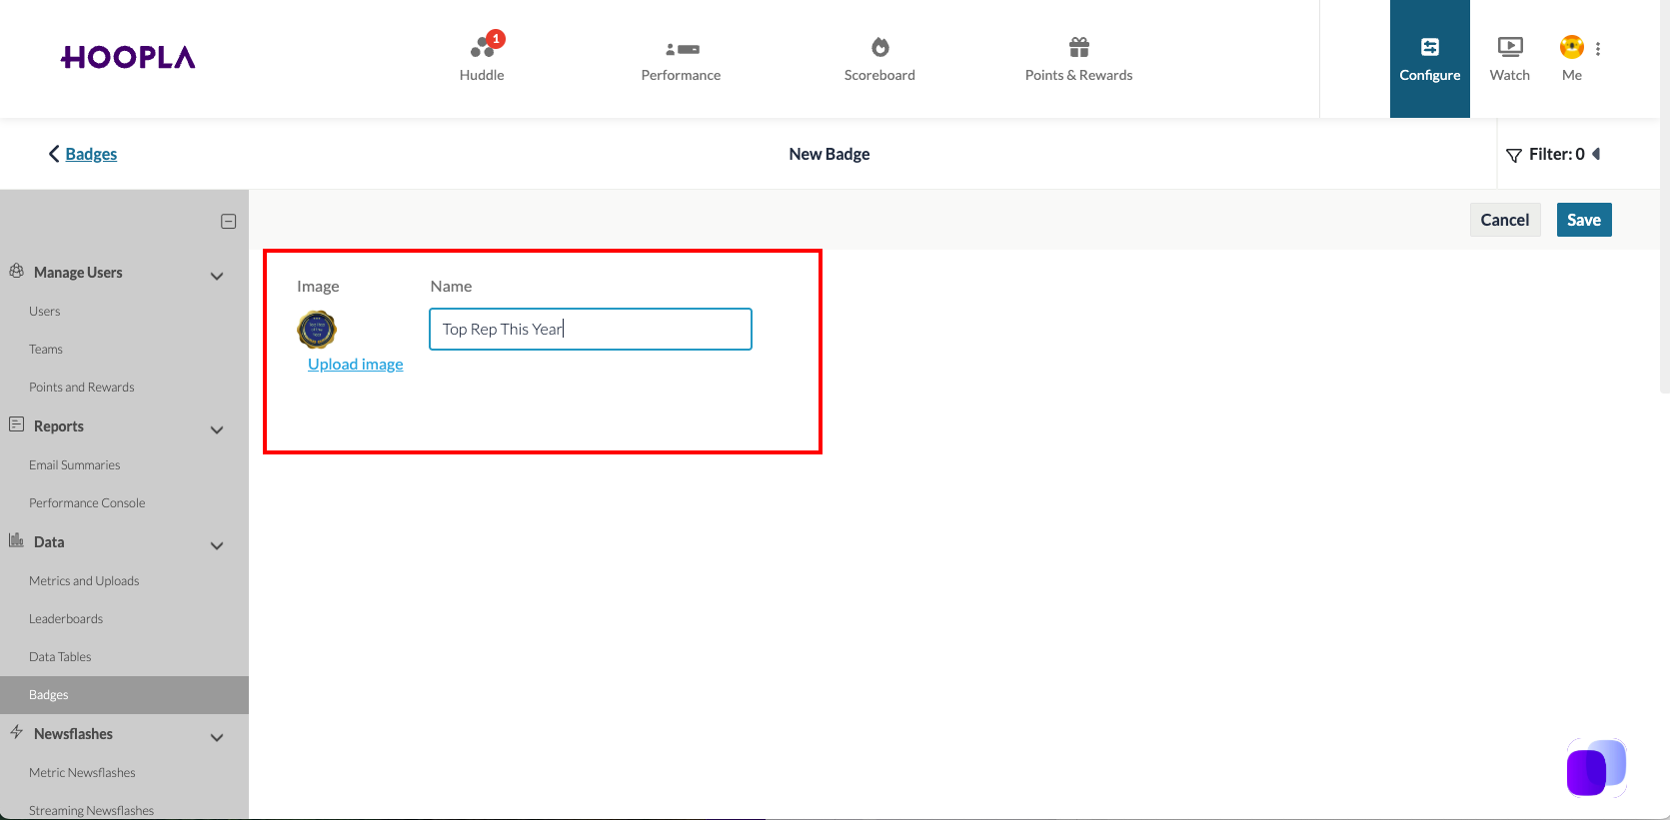1670x820 pixels.
Task: Open the Watch screen icon
Action: coord(1510,47)
